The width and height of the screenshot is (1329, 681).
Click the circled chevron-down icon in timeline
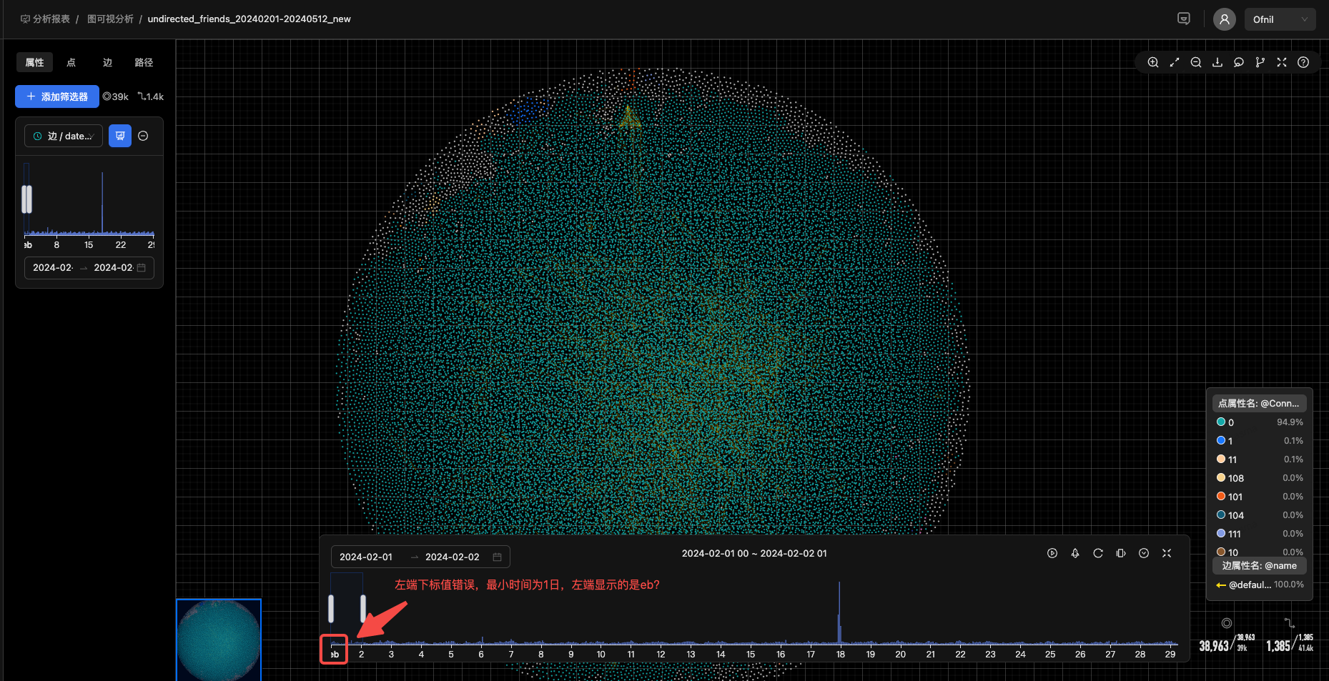[1144, 553]
